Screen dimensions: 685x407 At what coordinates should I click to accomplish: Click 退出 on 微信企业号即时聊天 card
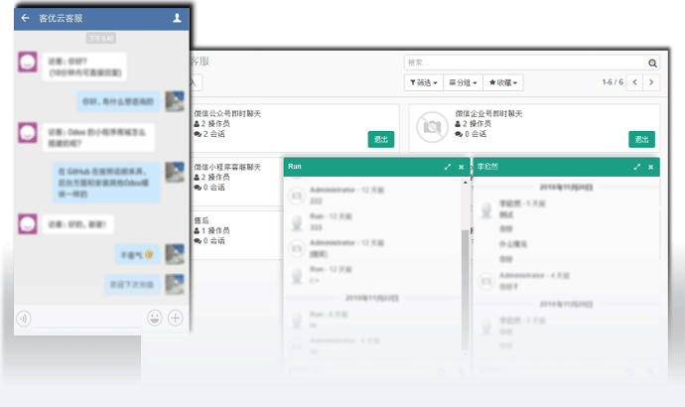click(641, 140)
